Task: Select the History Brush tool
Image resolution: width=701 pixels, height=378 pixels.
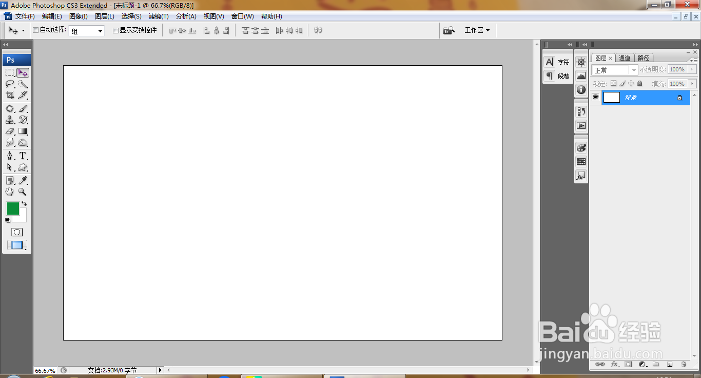Action: pos(23,120)
